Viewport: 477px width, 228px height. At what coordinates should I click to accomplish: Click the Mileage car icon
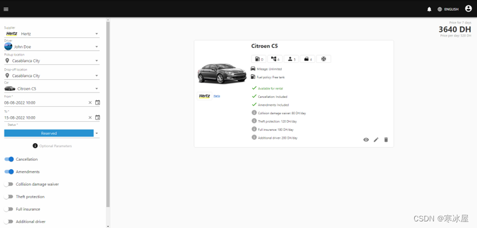(253, 69)
